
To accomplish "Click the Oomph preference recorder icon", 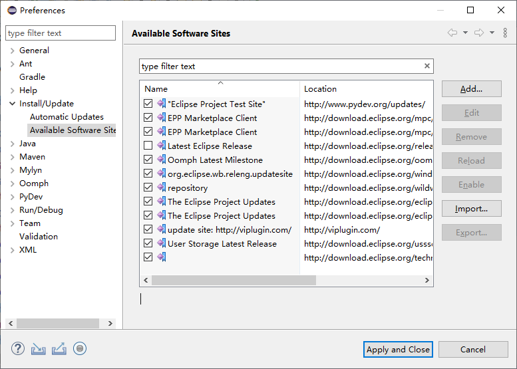I will tap(81, 348).
